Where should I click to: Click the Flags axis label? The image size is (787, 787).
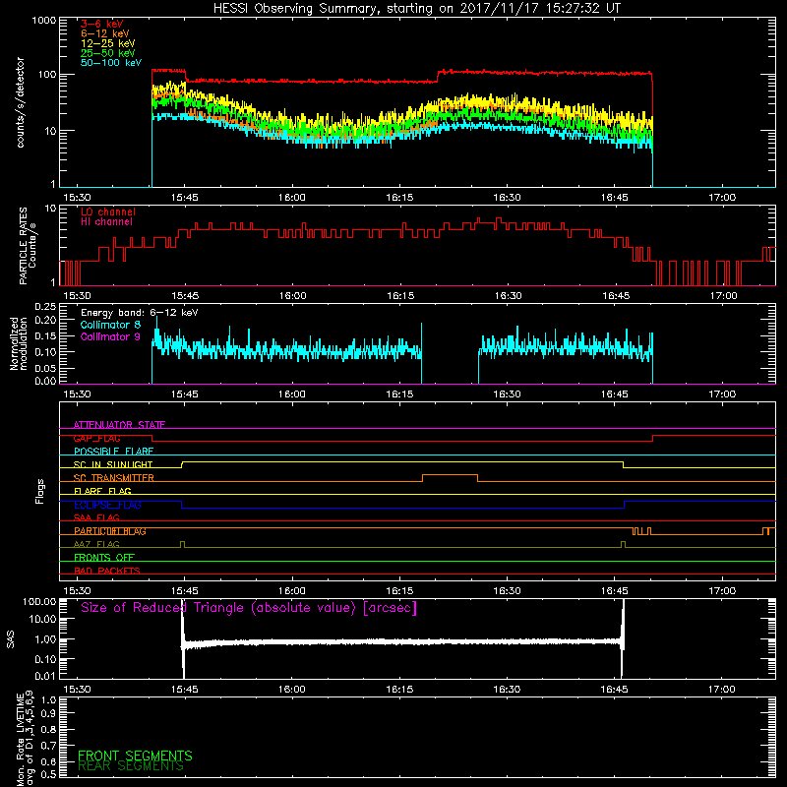[x=40, y=491]
